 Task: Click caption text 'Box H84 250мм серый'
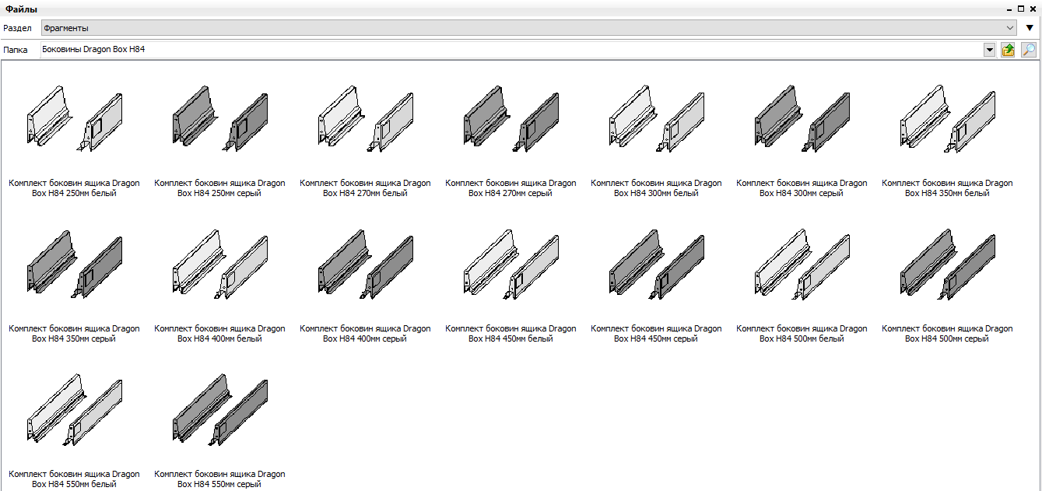(x=220, y=194)
